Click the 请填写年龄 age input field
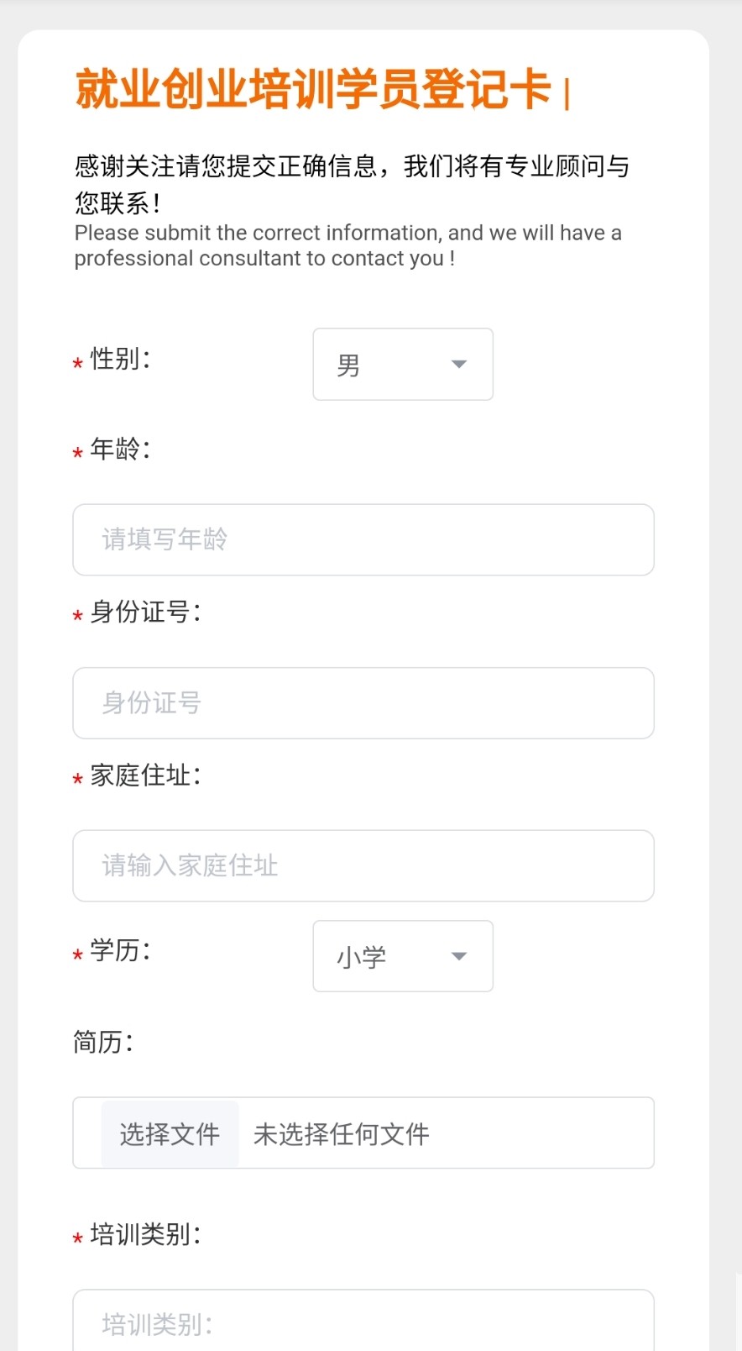Screen dimensions: 742x1351 tap(363, 539)
